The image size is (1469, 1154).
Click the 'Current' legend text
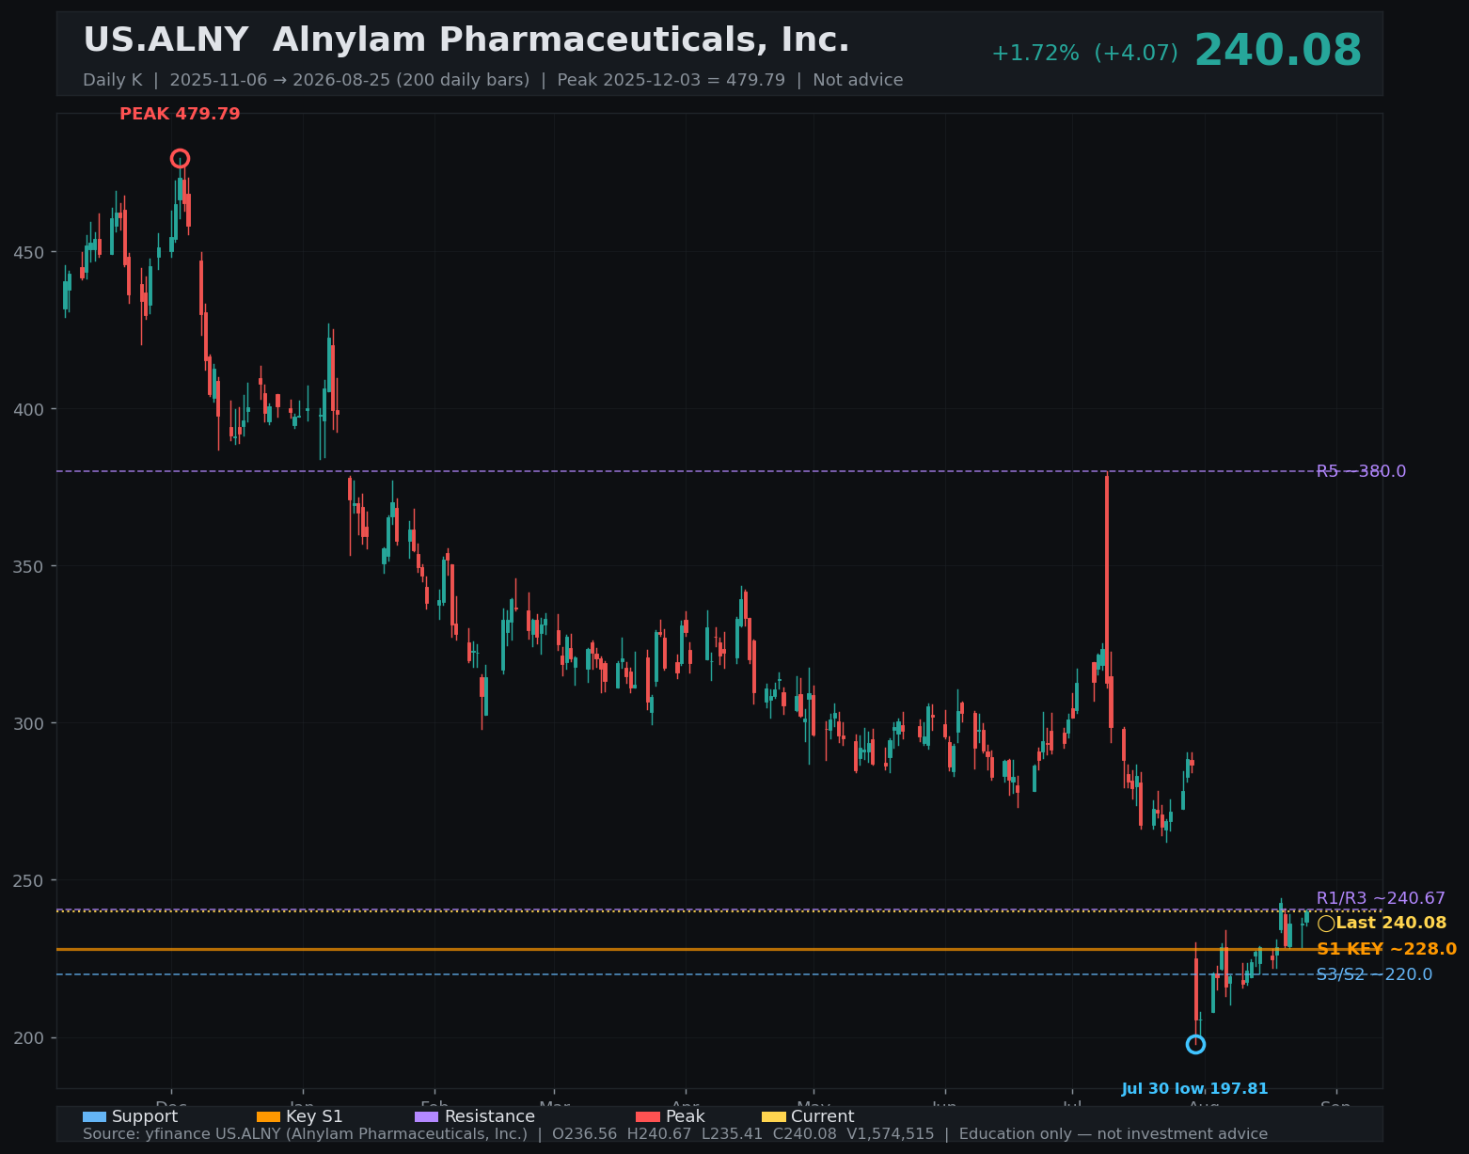point(822,1116)
